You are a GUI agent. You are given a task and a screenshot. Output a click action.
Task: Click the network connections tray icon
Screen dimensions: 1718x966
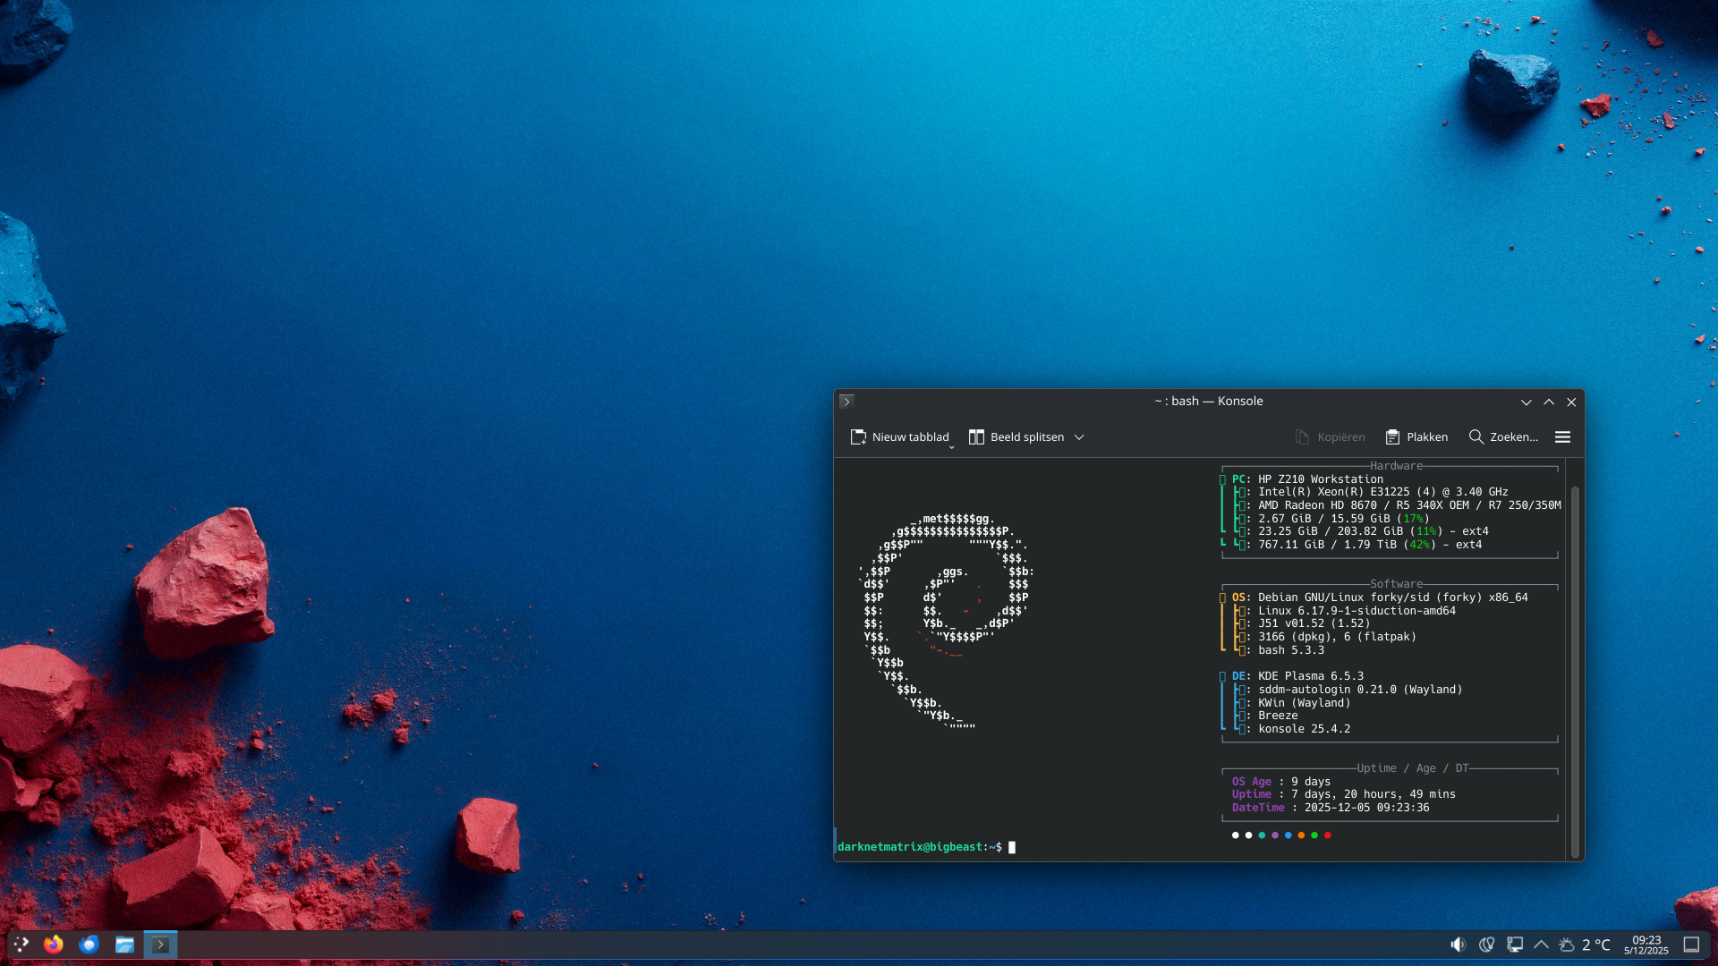(1515, 945)
